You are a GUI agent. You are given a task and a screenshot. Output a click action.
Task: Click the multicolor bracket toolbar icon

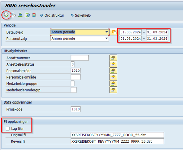point(34,15)
